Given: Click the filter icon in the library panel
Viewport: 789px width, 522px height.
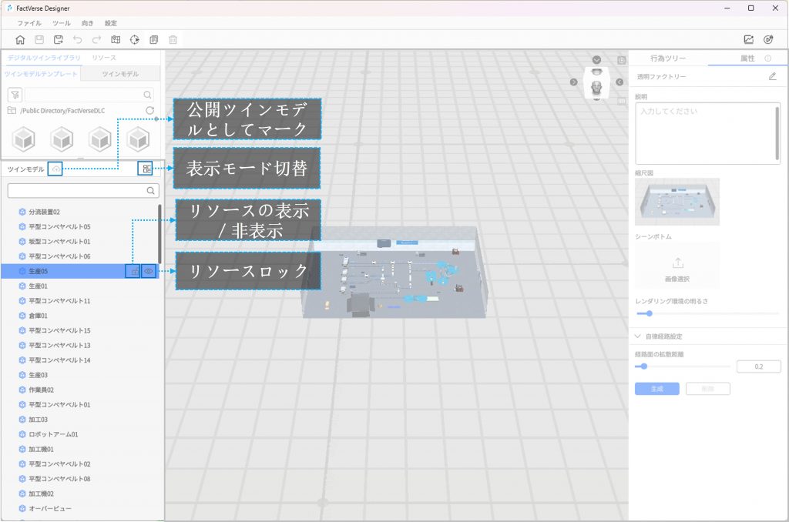Looking at the screenshot, I should [x=15, y=95].
